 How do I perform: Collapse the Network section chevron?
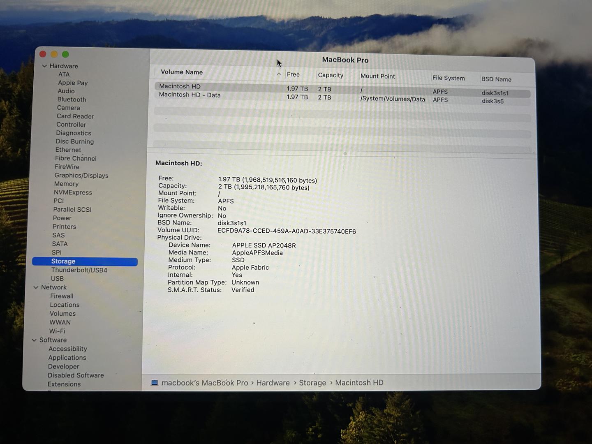(x=36, y=287)
